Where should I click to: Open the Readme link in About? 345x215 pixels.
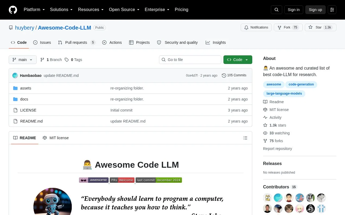pyautogui.click(x=274, y=102)
